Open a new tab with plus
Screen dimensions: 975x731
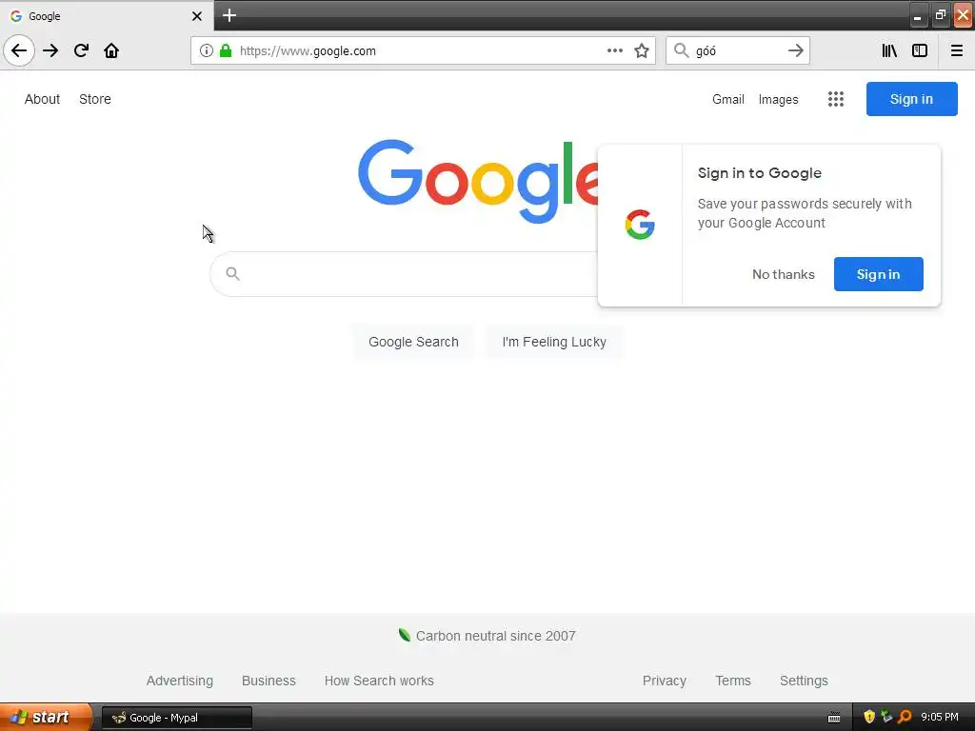[229, 15]
